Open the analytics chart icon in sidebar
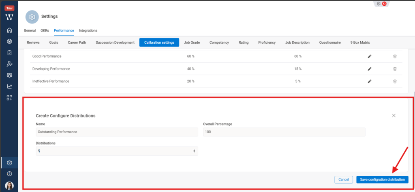Screen dimensions: 415x192 9,86
